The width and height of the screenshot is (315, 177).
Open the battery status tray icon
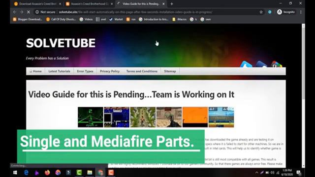tap(267, 173)
